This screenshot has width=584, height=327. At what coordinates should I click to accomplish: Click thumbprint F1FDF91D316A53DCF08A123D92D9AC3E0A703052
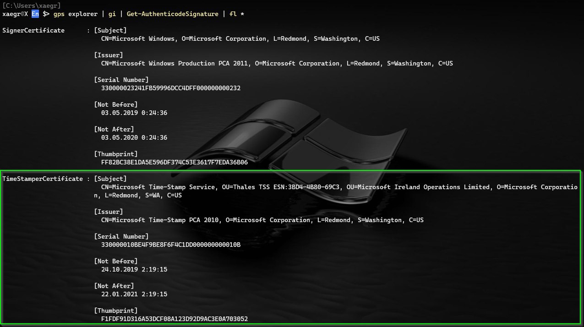pyautogui.click(x=175, y=319)
